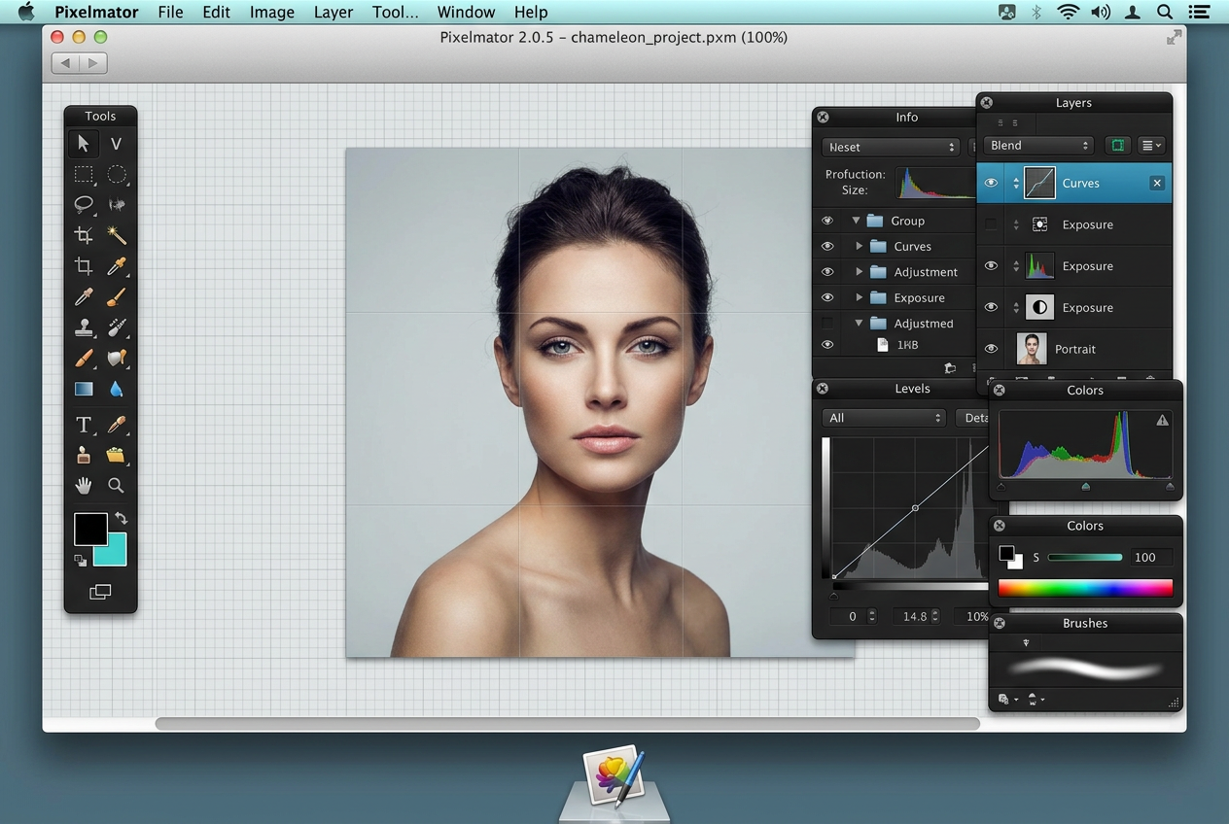Click the 14.8 stepper in Levels

coord(935,616)
